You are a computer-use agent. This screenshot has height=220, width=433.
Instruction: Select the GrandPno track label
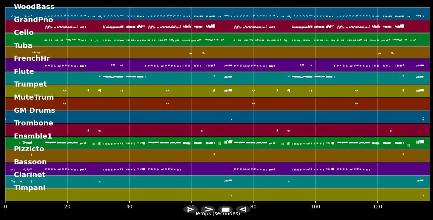coord(34,20)
